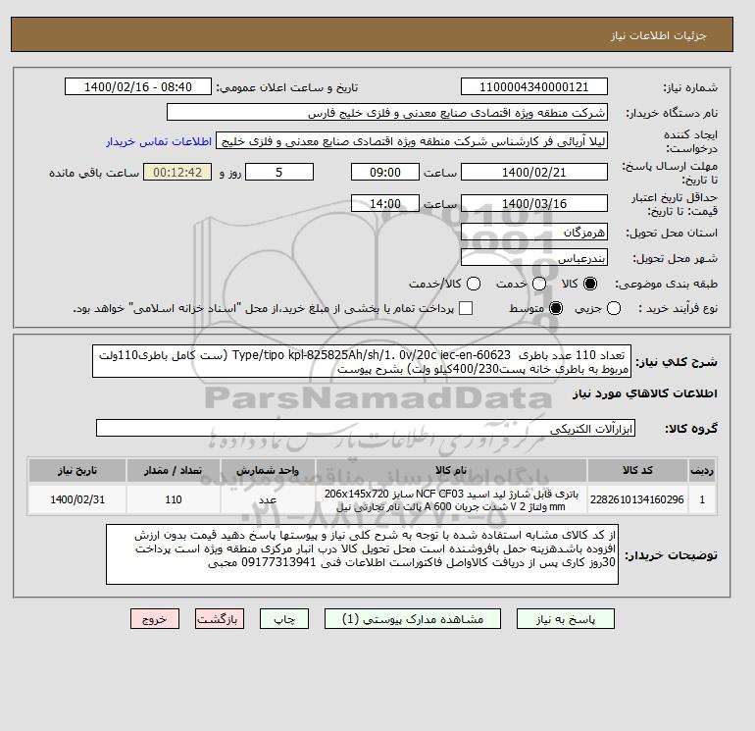Viewport: 755px width, 731px height.
Task: Click the گروه کالا label
Action: [x=691, y=429]
